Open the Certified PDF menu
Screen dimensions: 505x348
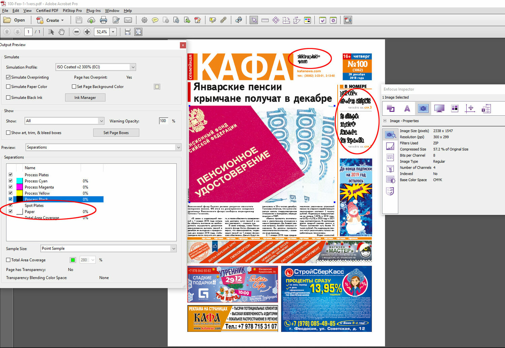[x=47, y=10]
